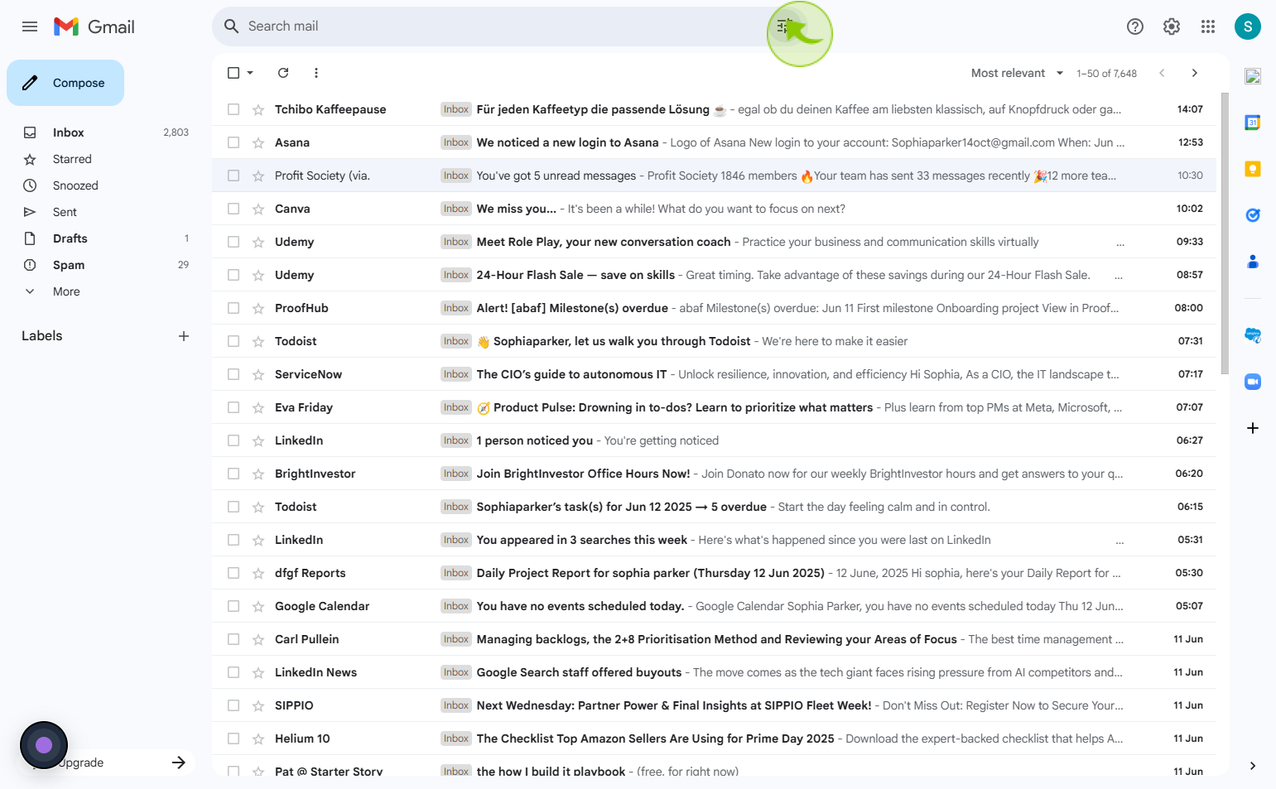Viewport: 1276px width, 789px height.
Task: Check the Profit Society email
Action: click(234, 176)
